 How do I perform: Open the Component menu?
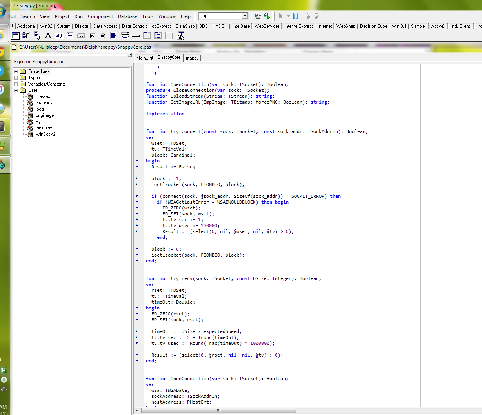coord(100,16)
